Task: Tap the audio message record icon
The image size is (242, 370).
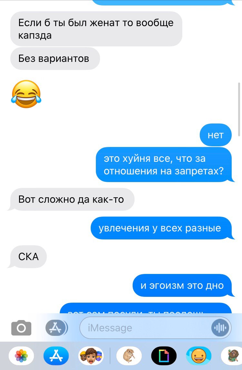Action: pos(220,328)
